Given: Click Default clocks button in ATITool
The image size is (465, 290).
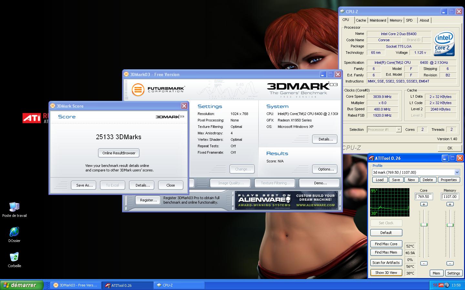Looking at the screenshot, I should point(386,232).
